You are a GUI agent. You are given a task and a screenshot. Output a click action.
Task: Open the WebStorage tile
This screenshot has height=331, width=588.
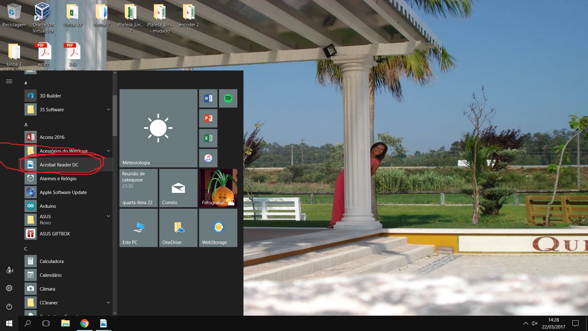(218, 228)
